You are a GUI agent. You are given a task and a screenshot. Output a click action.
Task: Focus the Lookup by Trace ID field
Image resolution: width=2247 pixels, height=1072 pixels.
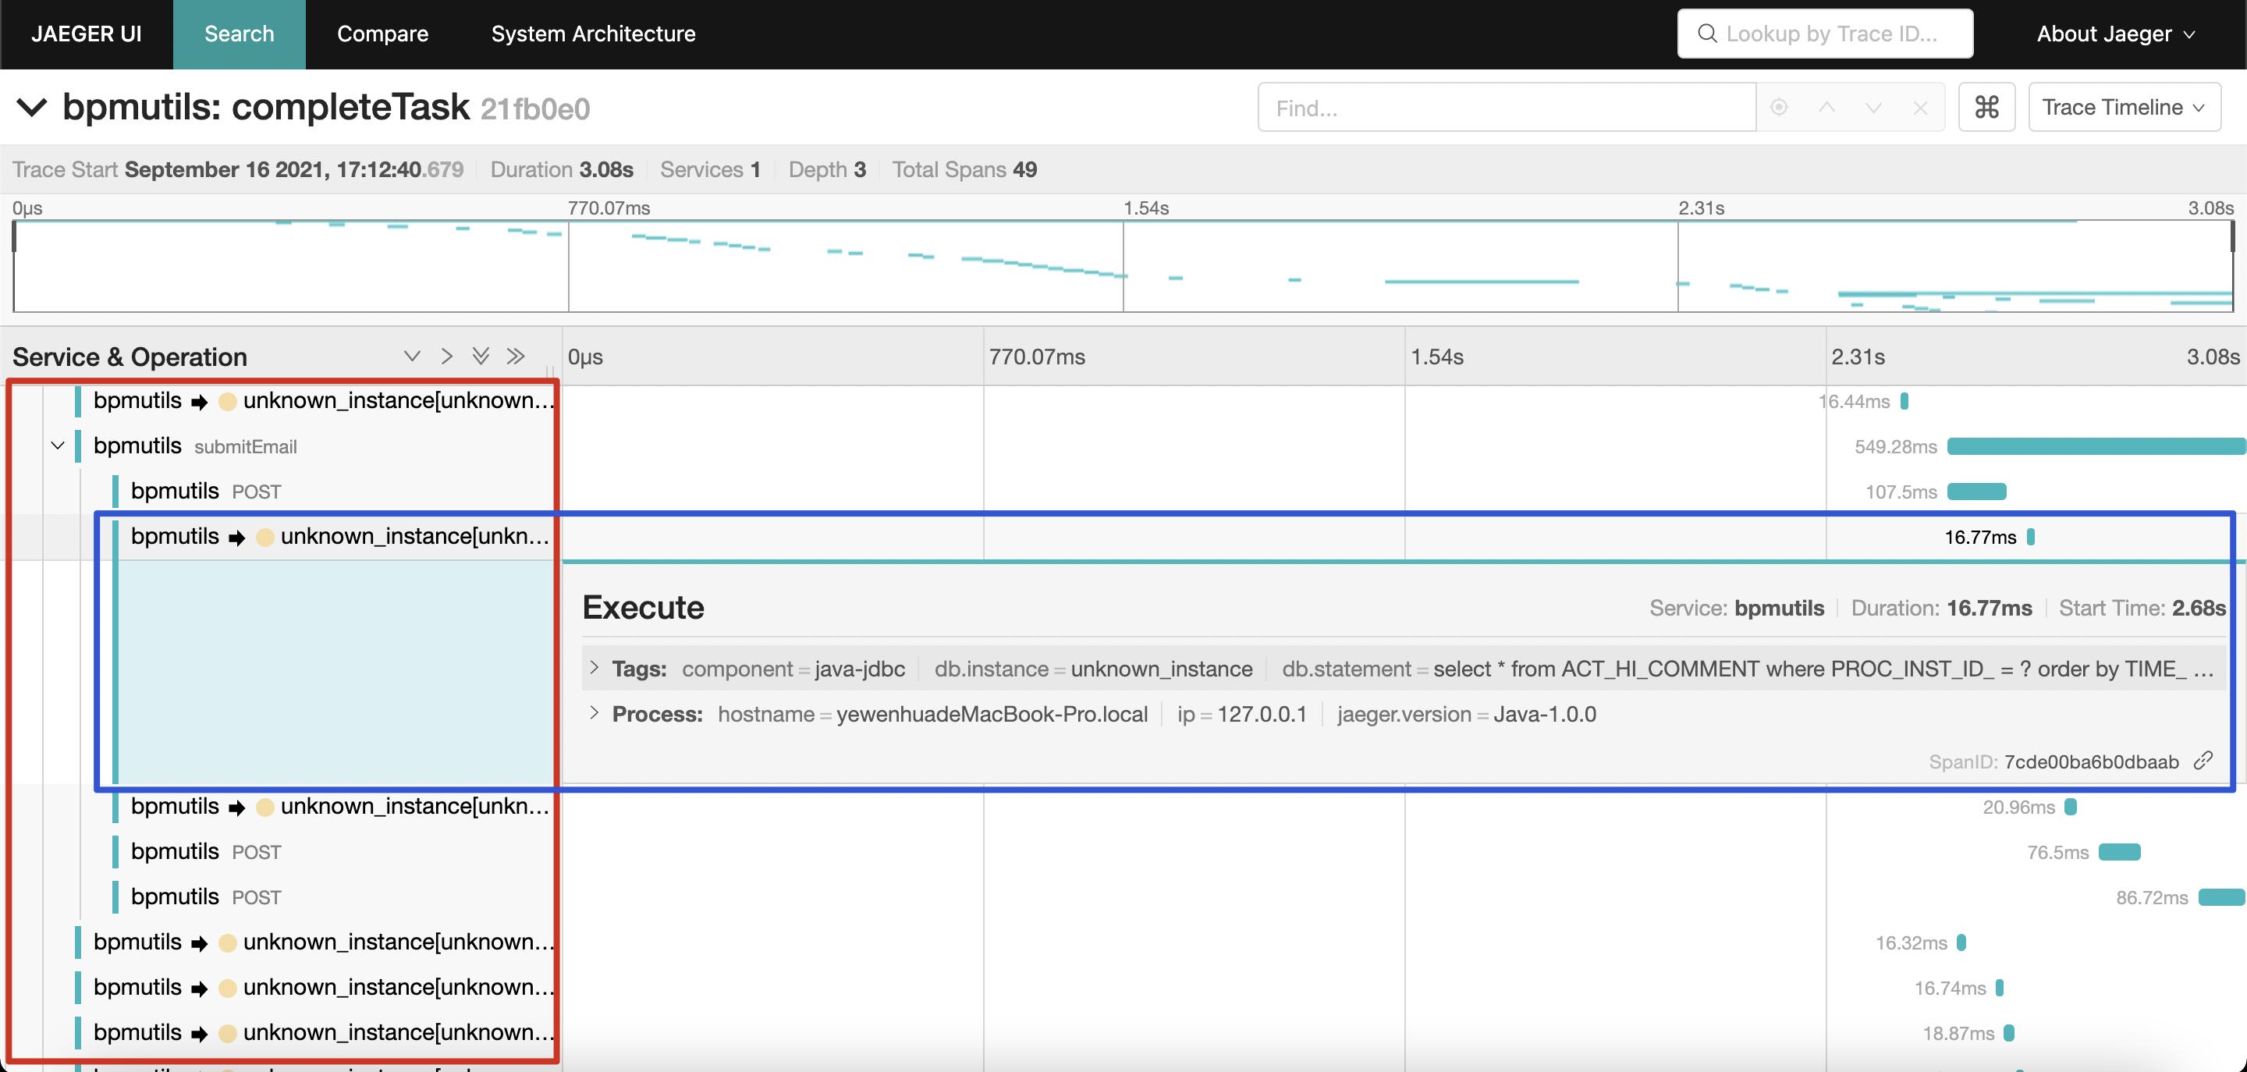pyautogui.click(x=1825, y=34)
